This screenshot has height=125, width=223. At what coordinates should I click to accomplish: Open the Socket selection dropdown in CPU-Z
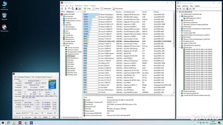[x=28, y=113]
